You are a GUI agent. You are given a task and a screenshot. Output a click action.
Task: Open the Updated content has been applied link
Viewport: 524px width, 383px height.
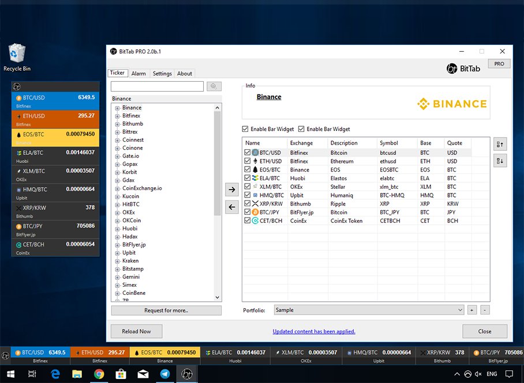click(x=314, y=331)
